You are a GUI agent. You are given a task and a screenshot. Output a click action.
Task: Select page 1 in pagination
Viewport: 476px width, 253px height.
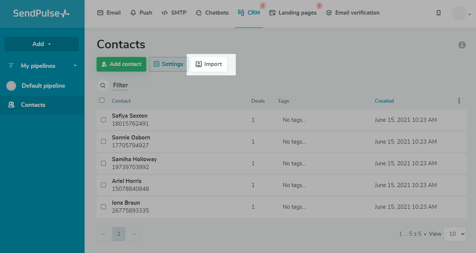click(119, 234)
